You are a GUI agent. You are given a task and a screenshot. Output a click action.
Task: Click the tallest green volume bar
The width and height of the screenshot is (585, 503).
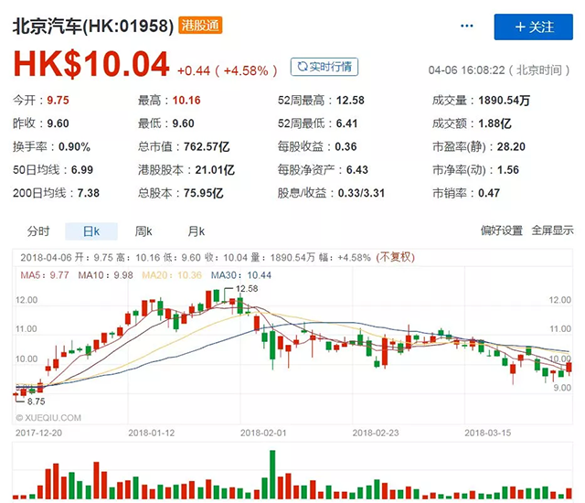pos(272,475)
